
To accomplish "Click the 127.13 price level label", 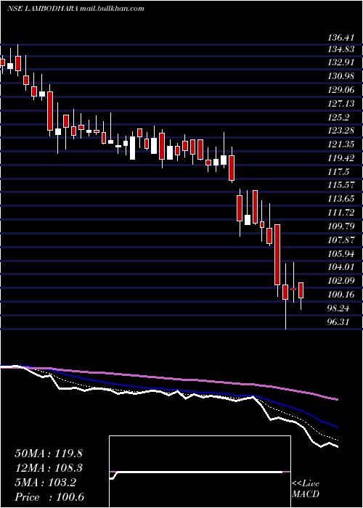I will 342,104.
